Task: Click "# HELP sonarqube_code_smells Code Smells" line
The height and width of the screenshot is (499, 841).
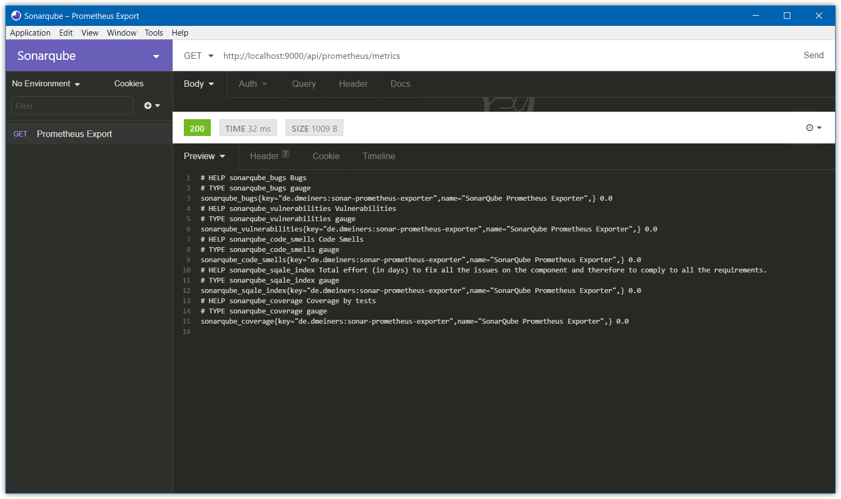Action: pyautogui.click(x=282, y=239)
